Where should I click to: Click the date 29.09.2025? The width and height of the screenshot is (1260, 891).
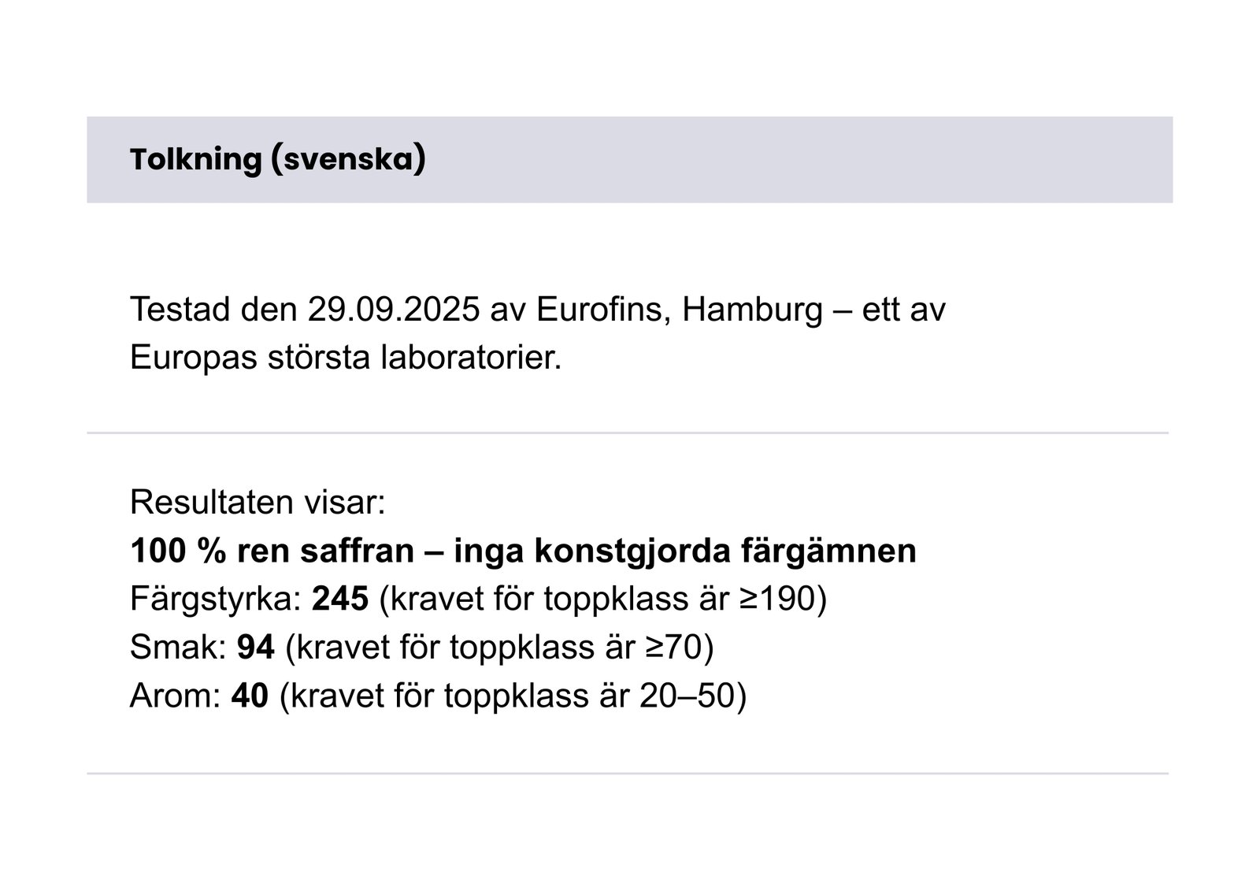[x=394, y=310]
